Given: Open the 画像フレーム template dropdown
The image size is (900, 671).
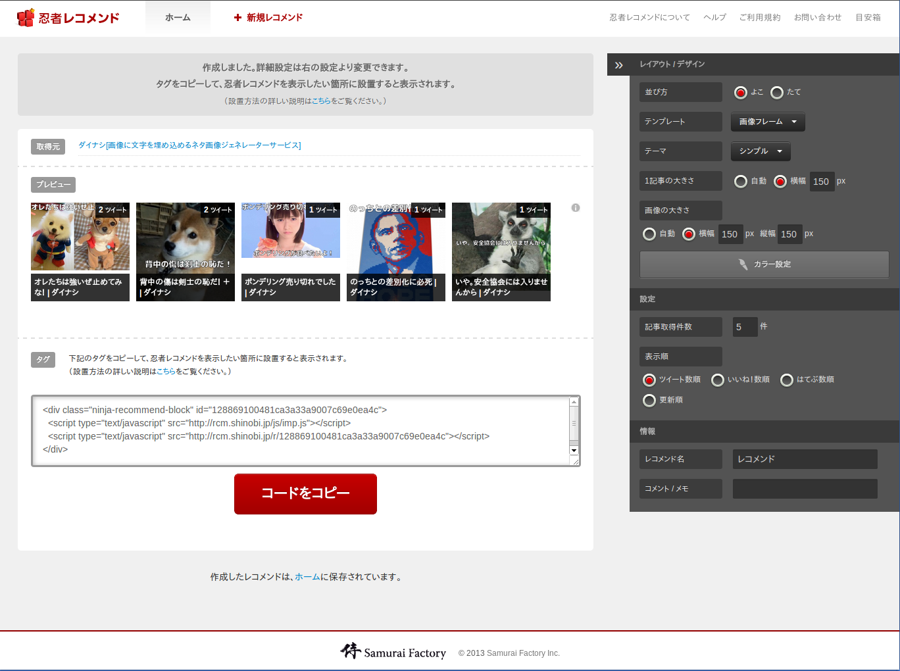Looking at the screenshot, I should (768, 122).
